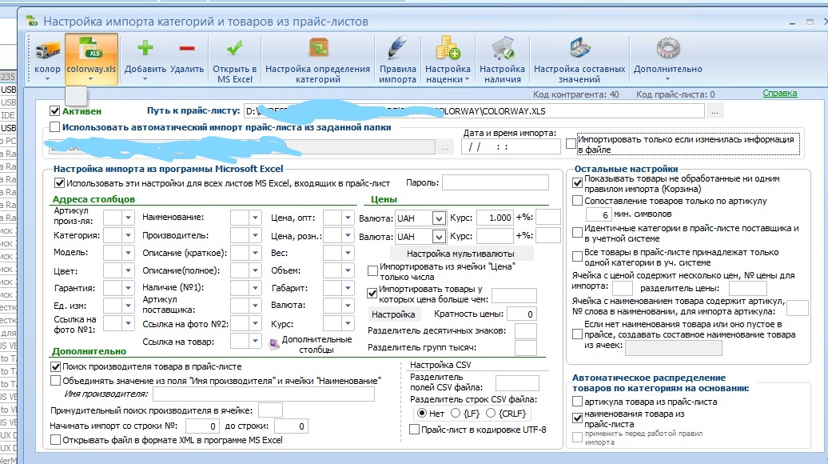The height and width of the screenshot is (464, 828).
Task: Toggle наименования товара из прайс-листа option
Action: coord(577,418)
